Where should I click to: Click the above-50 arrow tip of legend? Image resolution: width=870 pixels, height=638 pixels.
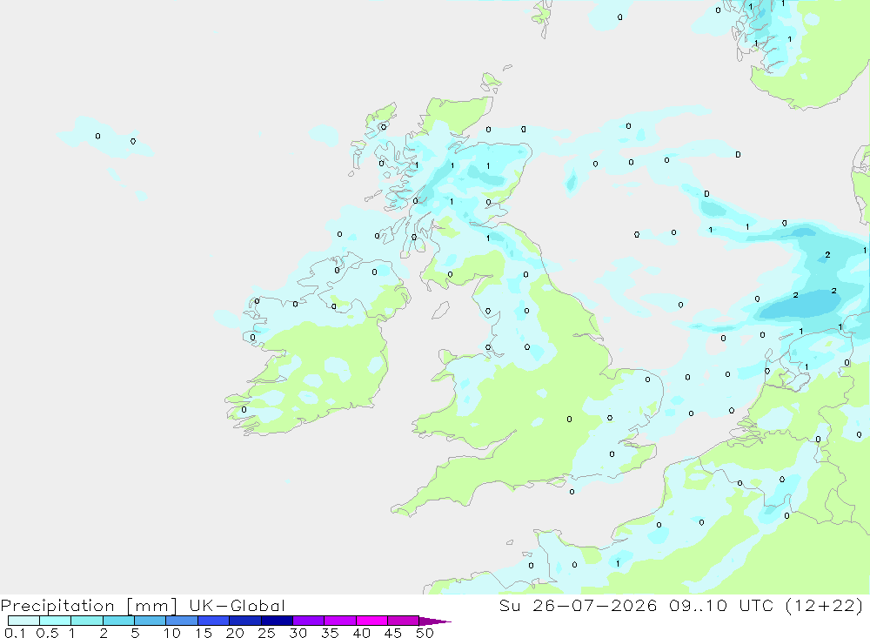pyautogui.click(x=436, y=621)
